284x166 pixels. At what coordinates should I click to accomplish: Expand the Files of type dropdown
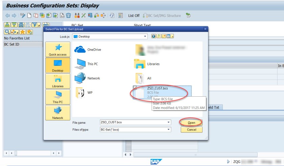(169, 129)
